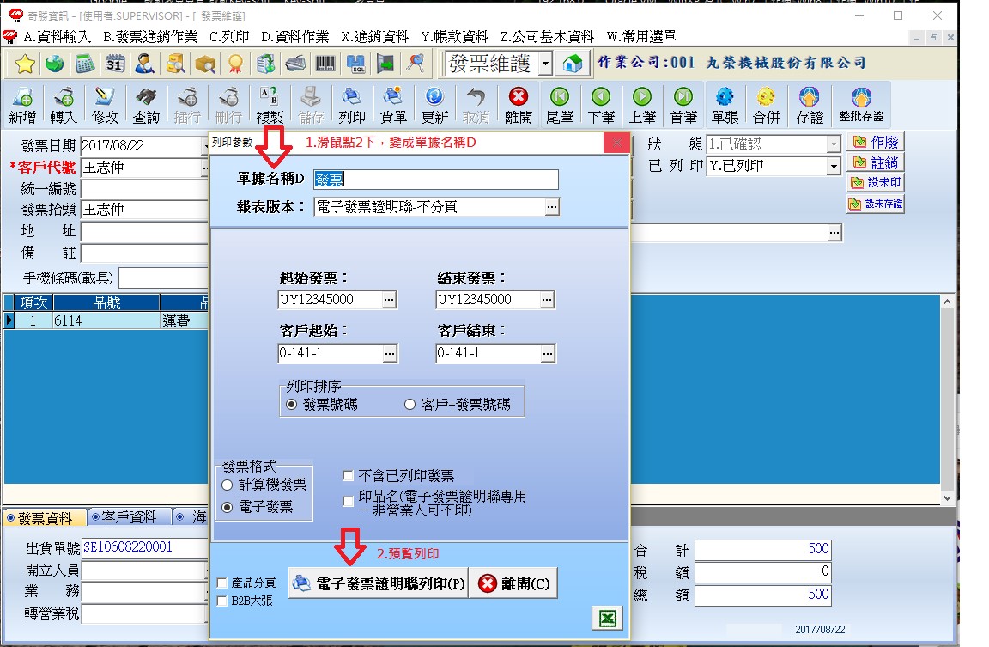989x647 pixels.
Task: Click the 修改 (Edit) toolbar icon
Action: [x=105, y=103]
